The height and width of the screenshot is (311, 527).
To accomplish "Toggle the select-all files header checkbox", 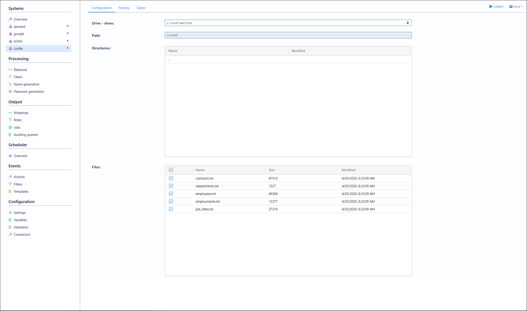I will 171,170.
